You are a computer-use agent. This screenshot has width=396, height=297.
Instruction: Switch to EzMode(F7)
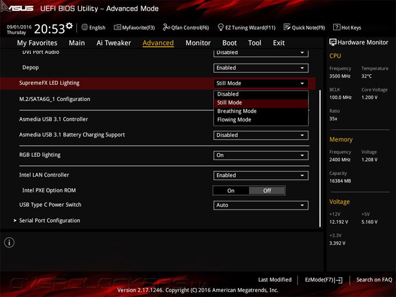pos(323,280)
